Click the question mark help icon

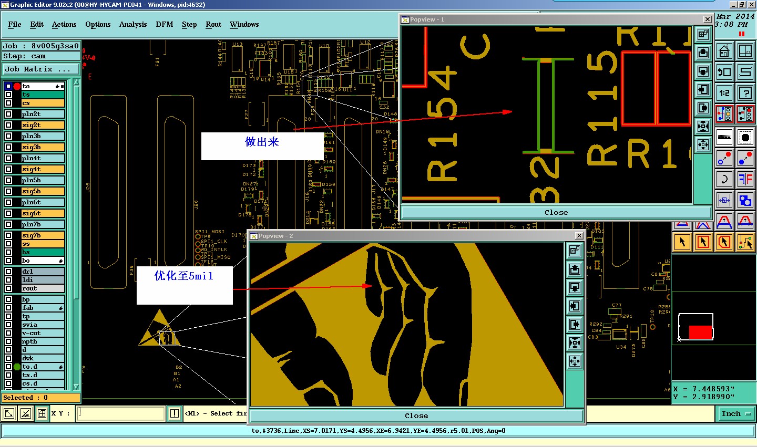tap(745, 93)
